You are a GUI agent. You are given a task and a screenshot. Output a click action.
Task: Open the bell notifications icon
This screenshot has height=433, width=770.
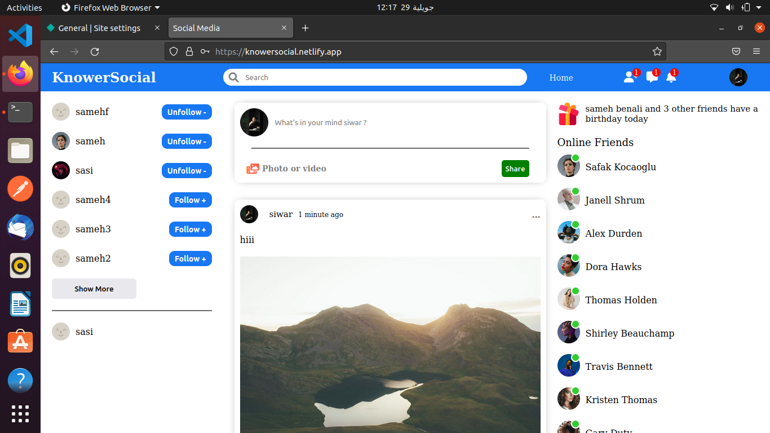click(671, 77)
